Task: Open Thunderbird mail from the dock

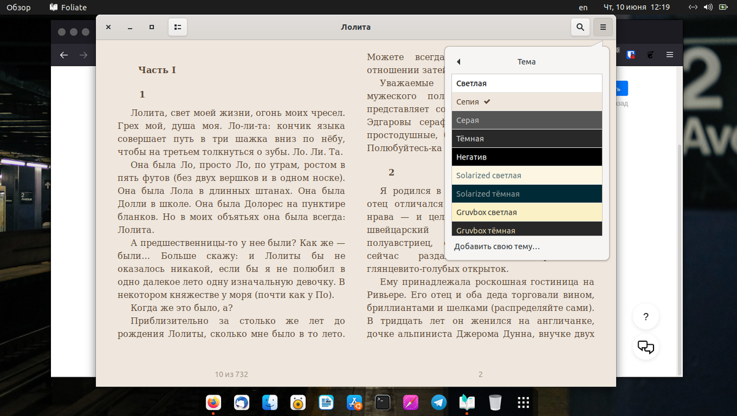Action: click(x=241, y=403)
